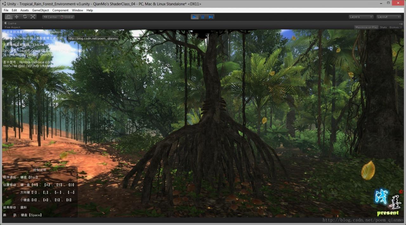Select the Hand tool
This screenshot has height=225, width=406.
(x=9, y=17)
